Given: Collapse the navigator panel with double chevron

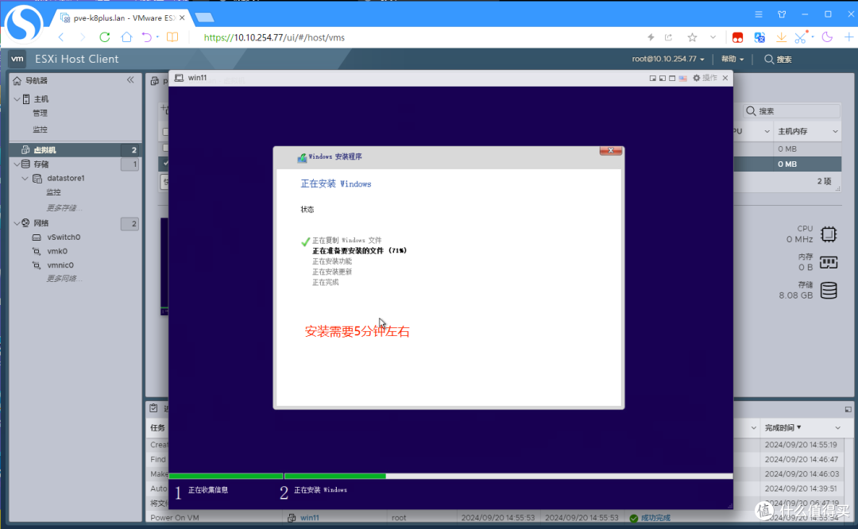Looking at the screenshot, I should tap(130, 80).
